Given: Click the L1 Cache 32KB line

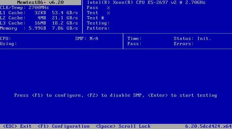Looking at the screenshot, I should coord(39,13).
